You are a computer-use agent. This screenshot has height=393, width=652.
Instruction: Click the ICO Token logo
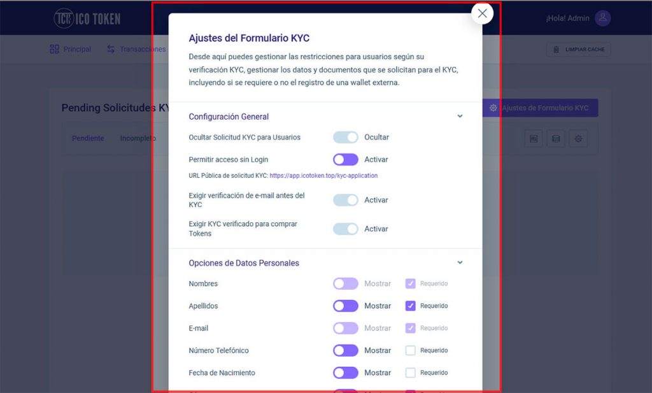pyautogui.click(x=87, y=18)
